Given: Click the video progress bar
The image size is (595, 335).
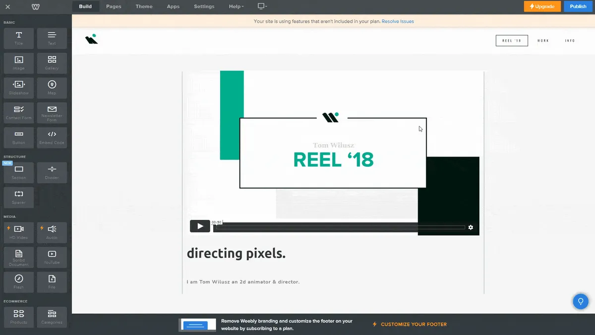Looking at the screenshot, I should click(x=342, y=227).
